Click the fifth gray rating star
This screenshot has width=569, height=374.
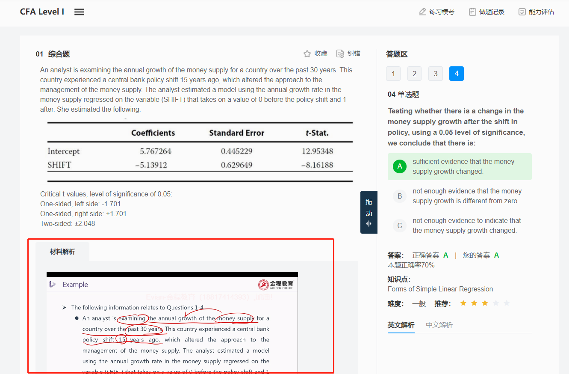[507, 303]
